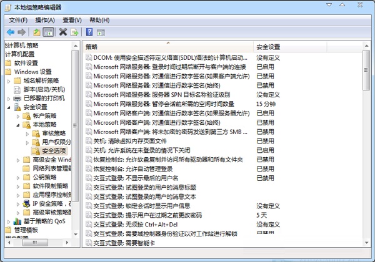Image resolution: width=375 pixels, height=262 pixels.
Task: Open the 帮助(H) menu
Action: pyautogui.click(x=99, y=20)
